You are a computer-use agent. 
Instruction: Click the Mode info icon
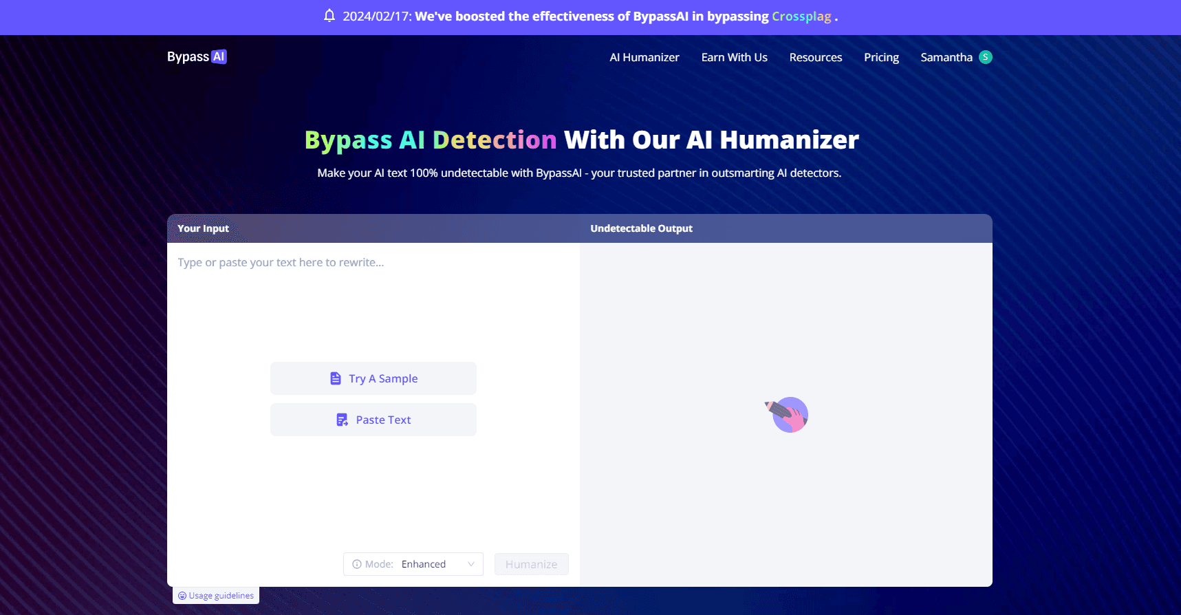pos(357,564)
